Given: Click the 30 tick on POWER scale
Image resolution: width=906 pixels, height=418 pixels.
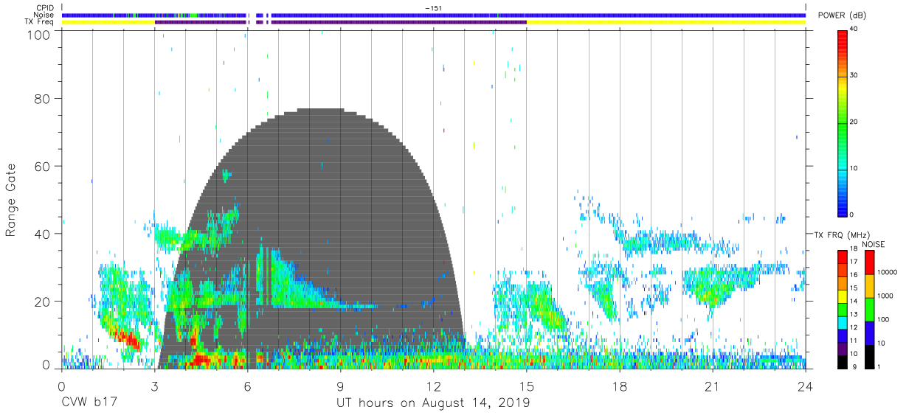Looking at the screenshot, I should 855,75.
